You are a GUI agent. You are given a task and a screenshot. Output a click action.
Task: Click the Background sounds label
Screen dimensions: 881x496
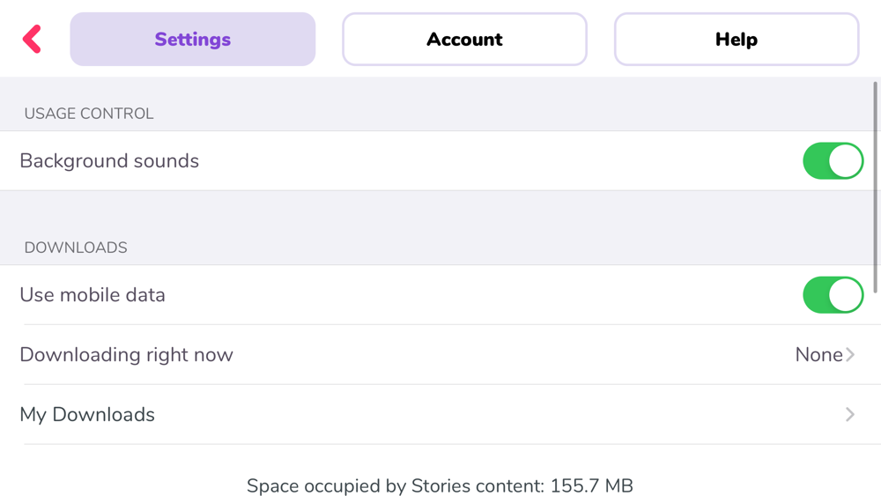point(109,161)
